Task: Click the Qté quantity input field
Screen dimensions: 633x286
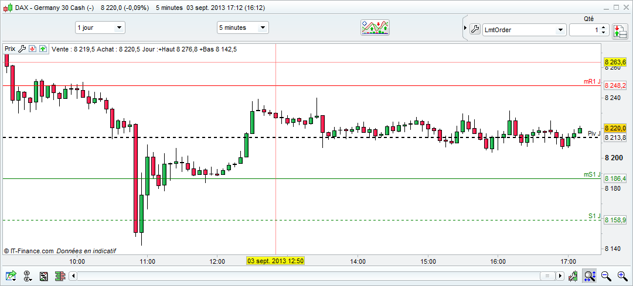Action: pos(584,30)
